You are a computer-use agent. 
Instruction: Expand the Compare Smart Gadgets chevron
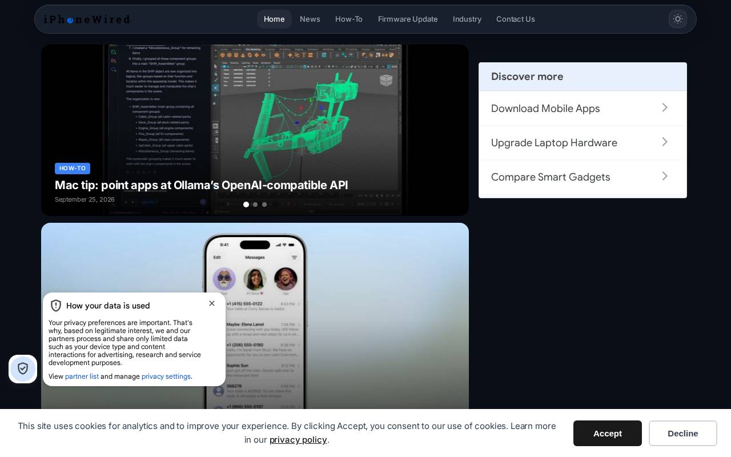(x=665, y=176)
